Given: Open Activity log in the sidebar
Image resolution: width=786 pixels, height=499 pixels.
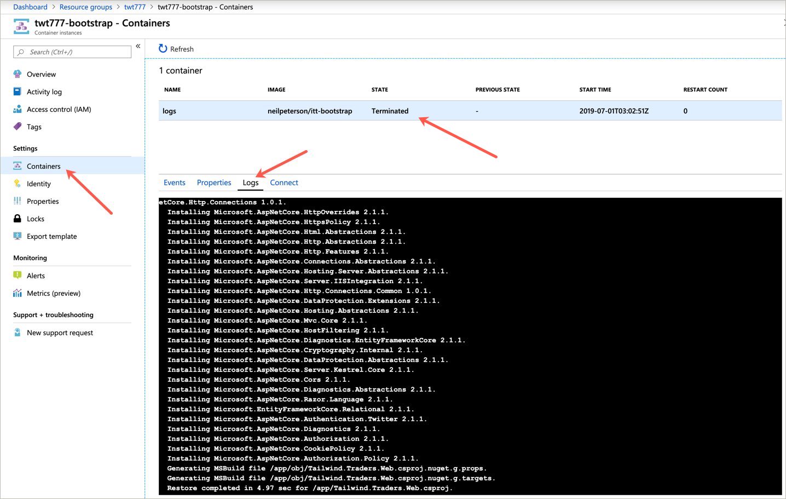Looking at the screenshot, I should pos(44,92).
